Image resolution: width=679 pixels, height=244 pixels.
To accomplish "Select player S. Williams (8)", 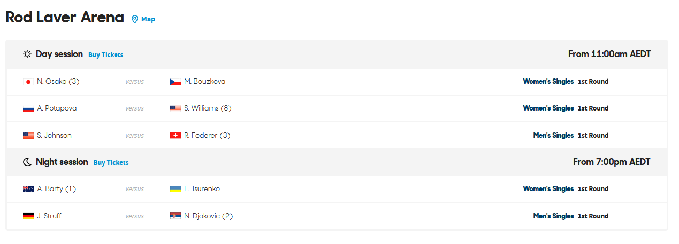I will pos(208,108).
